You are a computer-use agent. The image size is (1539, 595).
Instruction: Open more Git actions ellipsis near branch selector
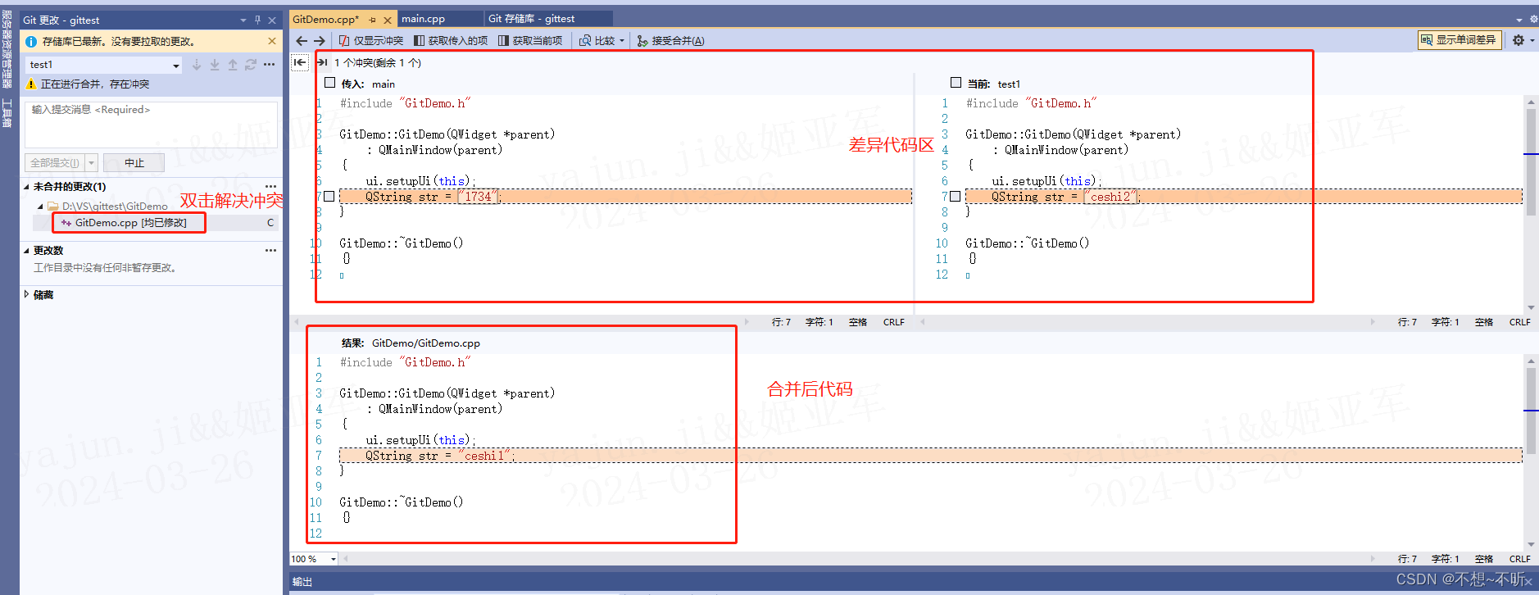[x=270, y=65]
